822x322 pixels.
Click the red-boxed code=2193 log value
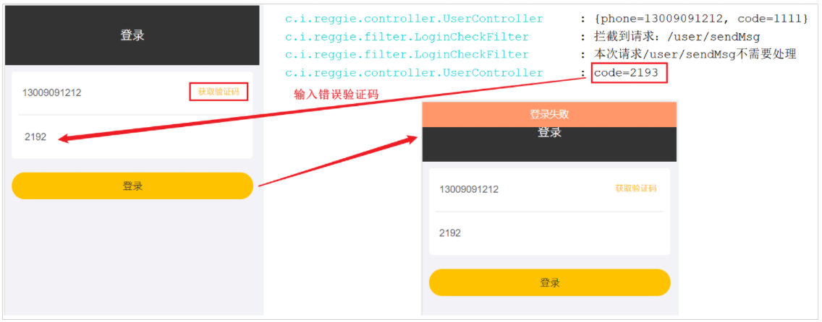tap(629, 73)
